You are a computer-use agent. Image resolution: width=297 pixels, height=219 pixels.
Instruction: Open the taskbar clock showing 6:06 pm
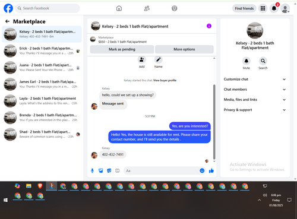(276, 200)
